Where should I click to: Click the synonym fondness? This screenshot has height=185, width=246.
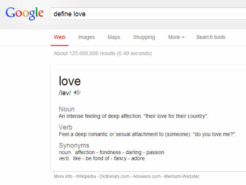(110, 153)
